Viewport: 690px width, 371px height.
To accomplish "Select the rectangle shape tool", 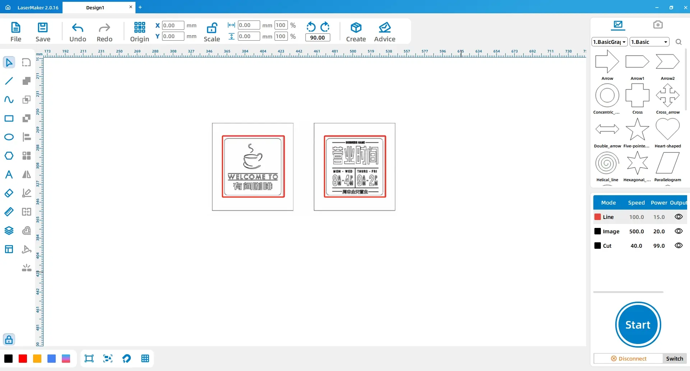I will (9, 118).
